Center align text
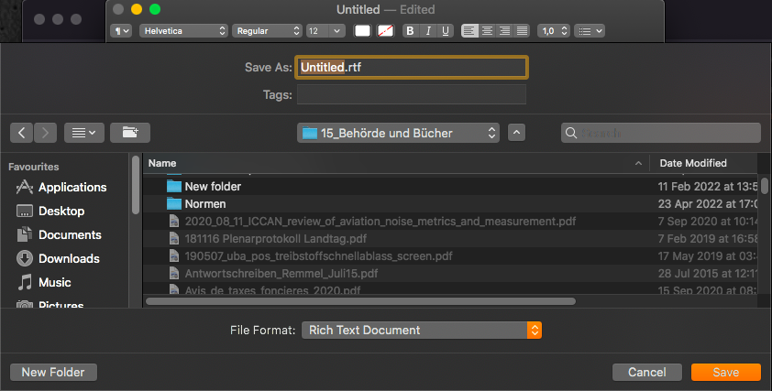The height and width of the screenshot is (391, 772). (487, 31)
